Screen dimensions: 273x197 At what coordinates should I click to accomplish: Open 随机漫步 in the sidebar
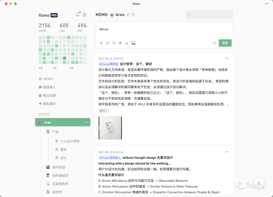click(x=47, y=104)
